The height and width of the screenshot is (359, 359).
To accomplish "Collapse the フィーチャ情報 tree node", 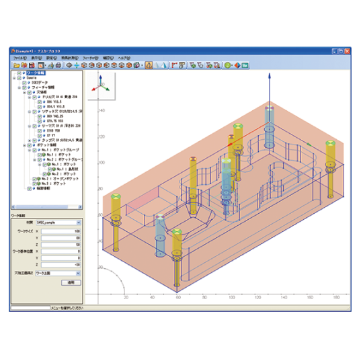I will click(19, 87).
